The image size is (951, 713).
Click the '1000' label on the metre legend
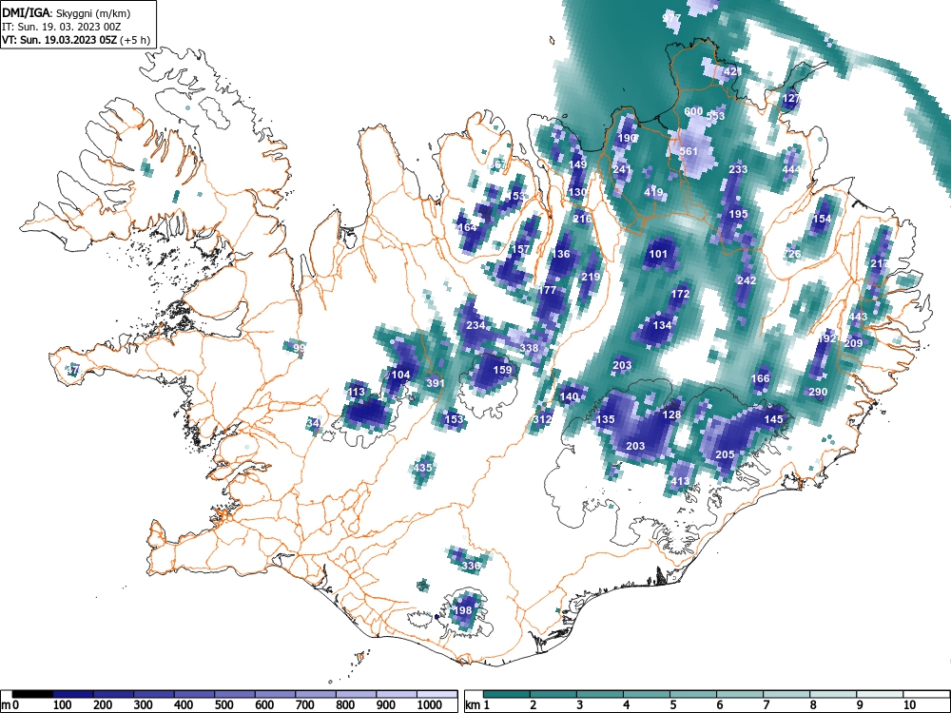(429, 705)
